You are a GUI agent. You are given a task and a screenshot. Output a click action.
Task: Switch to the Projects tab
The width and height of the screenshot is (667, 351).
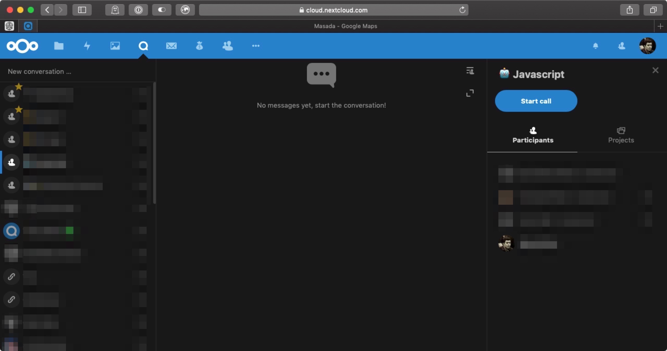621,136
